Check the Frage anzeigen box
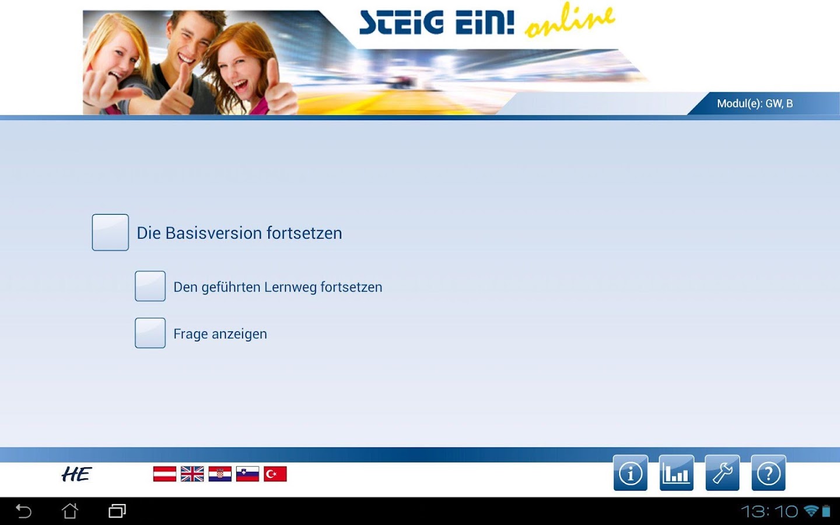The height and width of the screenshot is (525, 840). 150,333
